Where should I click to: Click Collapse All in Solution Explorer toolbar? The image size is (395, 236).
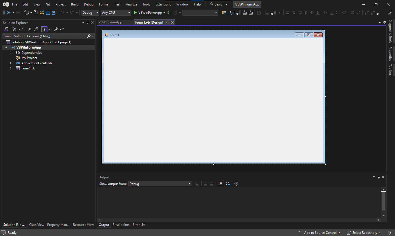point(30,29)
